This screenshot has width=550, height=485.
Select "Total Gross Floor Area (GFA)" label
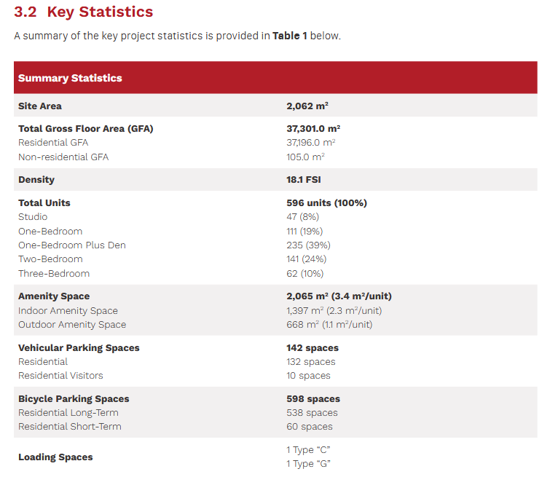point(86,129)
